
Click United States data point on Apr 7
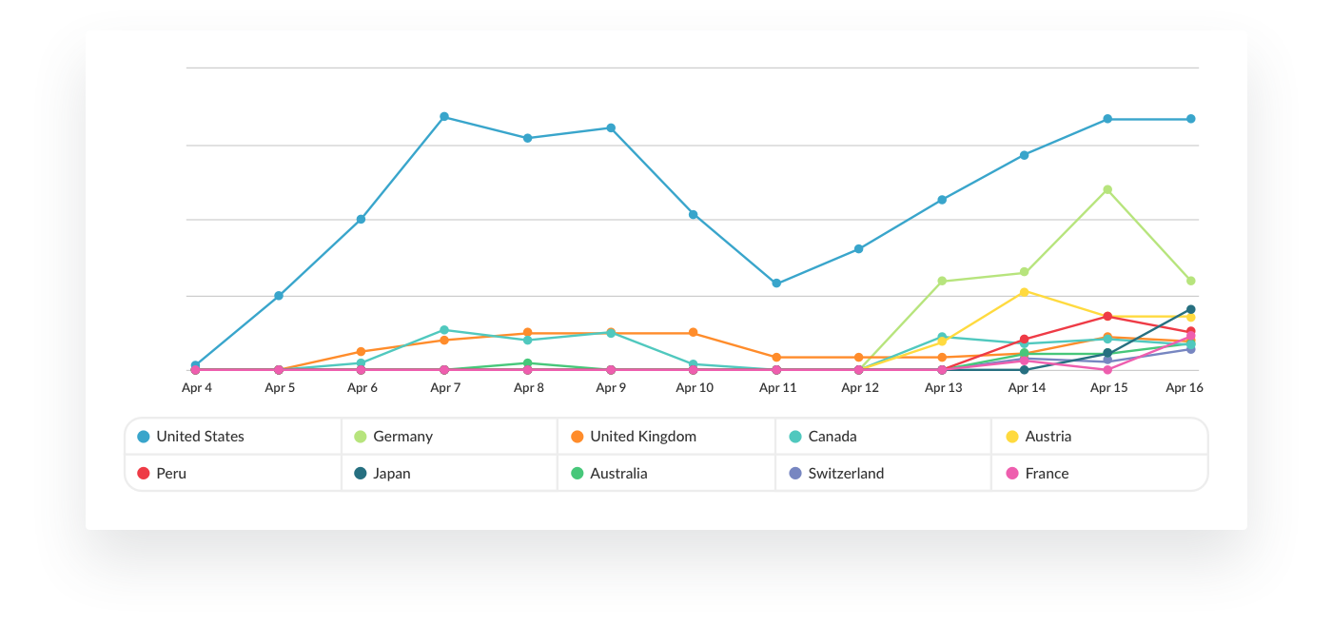[x=444, y=117]
